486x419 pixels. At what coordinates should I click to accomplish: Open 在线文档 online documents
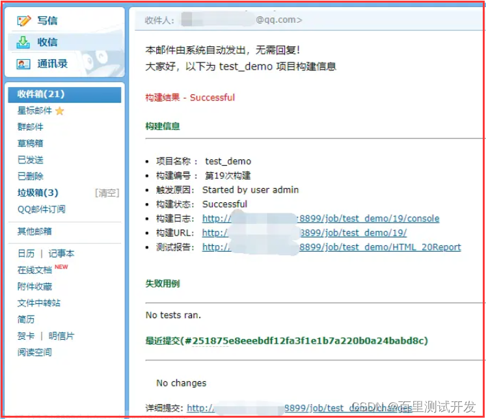[34, 270]
